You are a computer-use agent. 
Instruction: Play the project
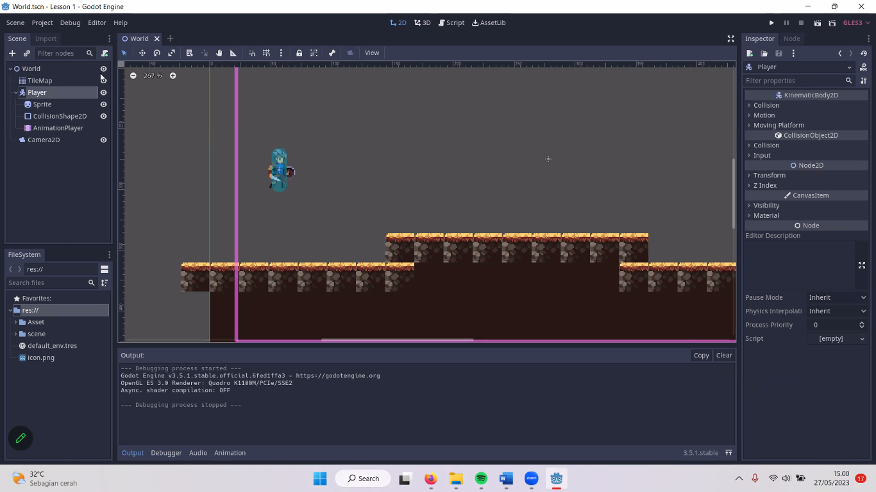(771, 22)
